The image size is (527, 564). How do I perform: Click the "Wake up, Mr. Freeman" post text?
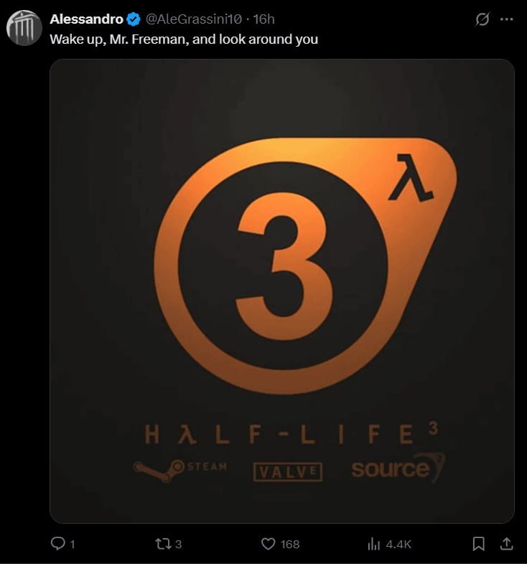(184, 39)
